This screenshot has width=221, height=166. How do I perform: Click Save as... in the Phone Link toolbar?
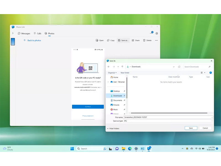tap(123, 40)
